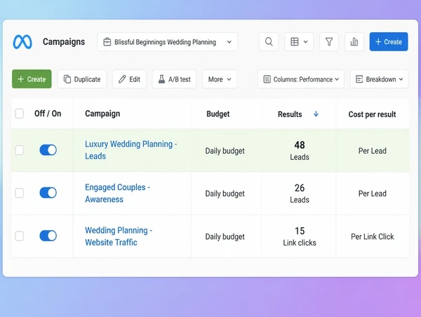
Task: Click the funnel filter icon
Action: pyautogui.click(x=329, y=41)
